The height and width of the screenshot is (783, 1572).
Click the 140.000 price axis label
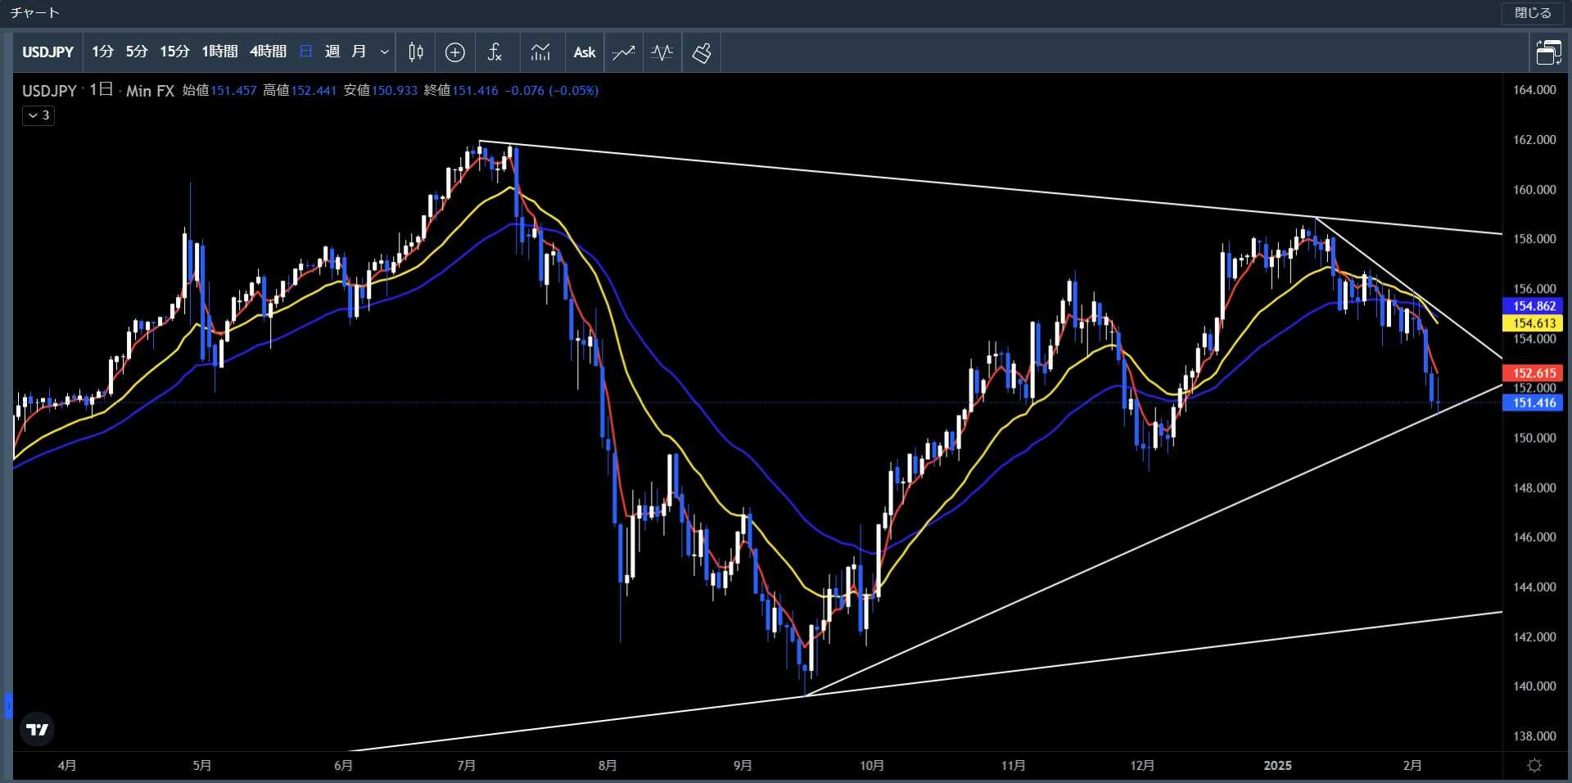tap(1534, 686)
